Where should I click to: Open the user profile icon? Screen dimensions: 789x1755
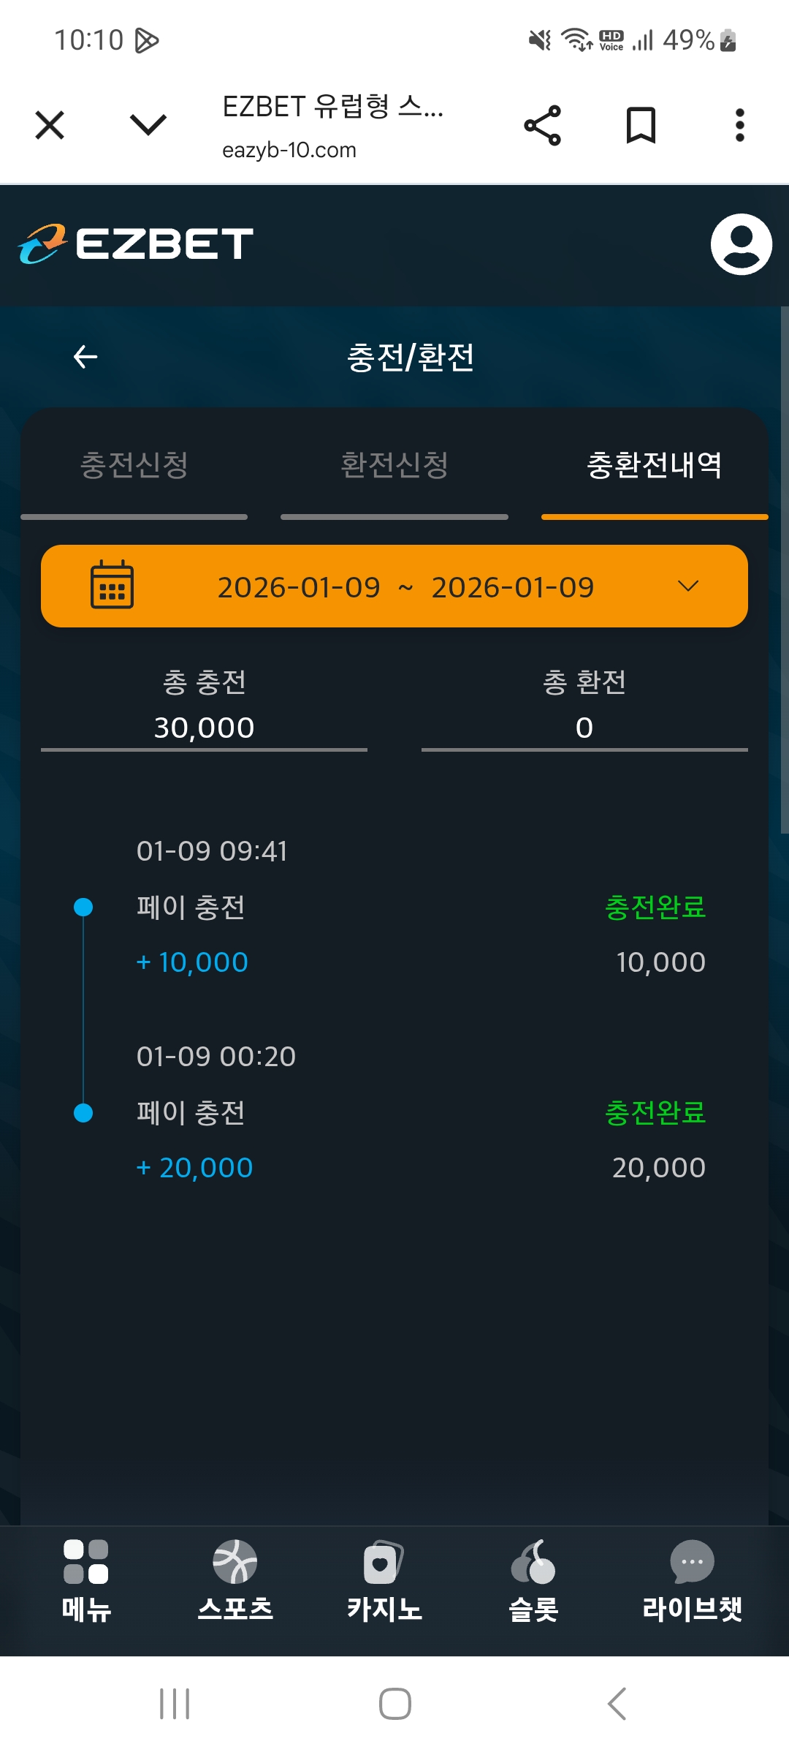pos(741,244)
